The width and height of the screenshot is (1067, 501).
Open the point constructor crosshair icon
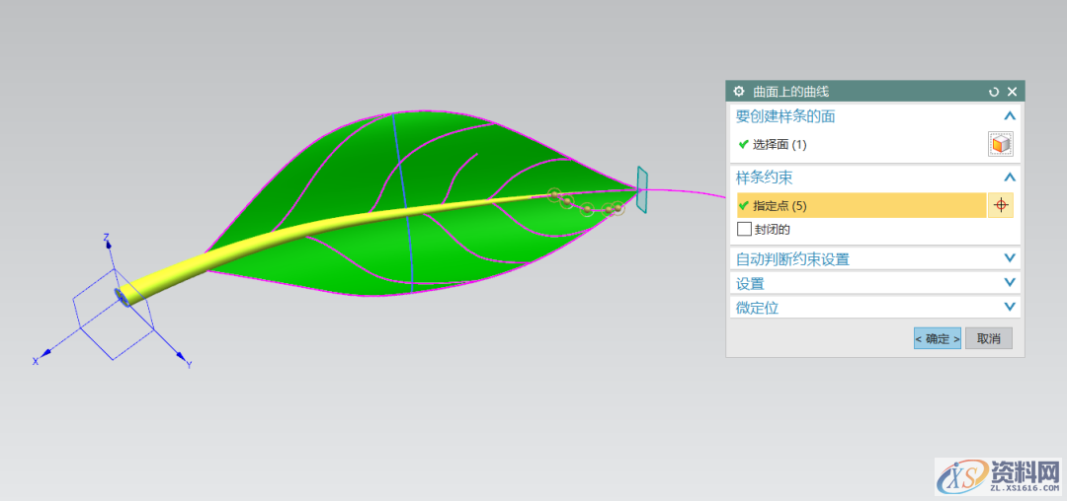pos(1000,205)
